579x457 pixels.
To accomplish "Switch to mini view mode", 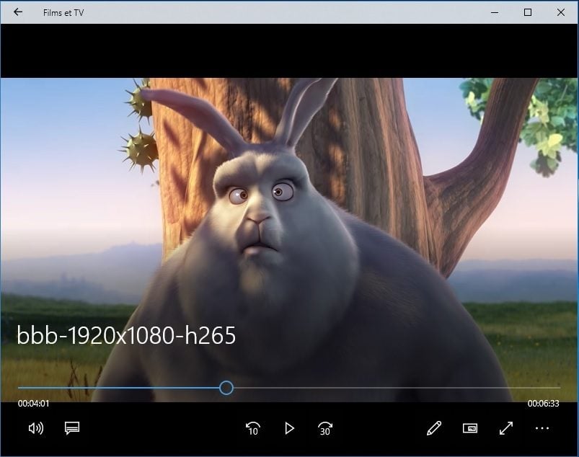I will click(x=470, y=428).
